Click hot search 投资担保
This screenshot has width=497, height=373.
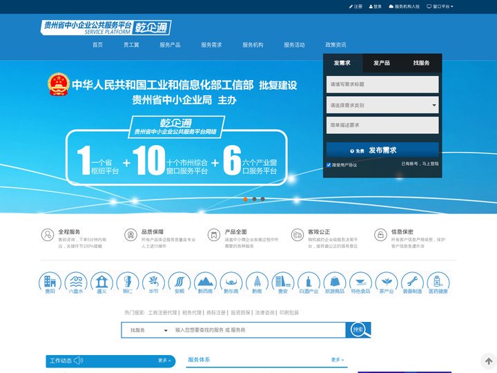[x=240, y=312]
